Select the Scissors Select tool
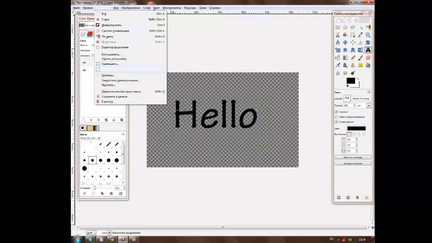 (338, 35)
